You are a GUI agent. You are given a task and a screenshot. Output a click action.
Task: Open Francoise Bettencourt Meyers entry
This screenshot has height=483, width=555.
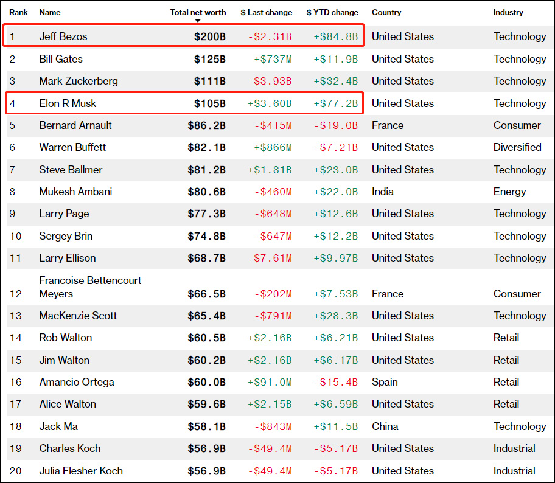coord(90,287)
